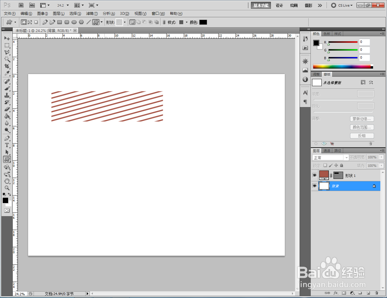Select the Polygonal Lasso tool

(7, 52)
